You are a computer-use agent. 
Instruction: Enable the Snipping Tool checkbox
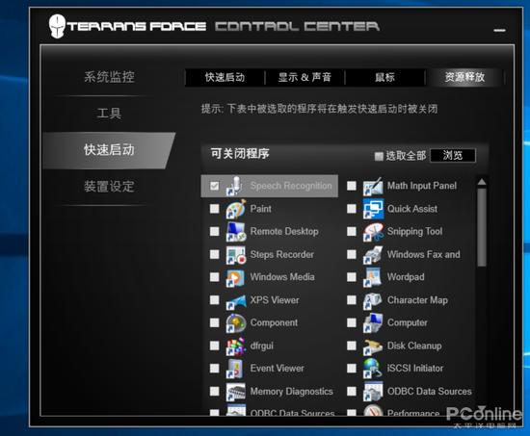(352, 231)
